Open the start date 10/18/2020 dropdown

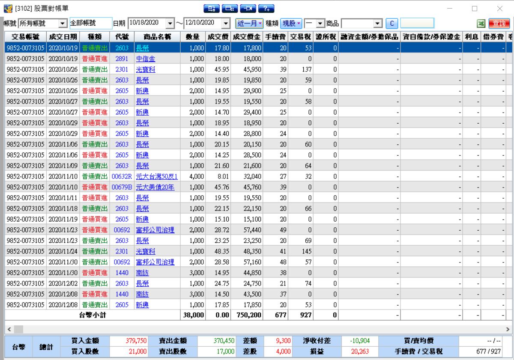(170, 24)
